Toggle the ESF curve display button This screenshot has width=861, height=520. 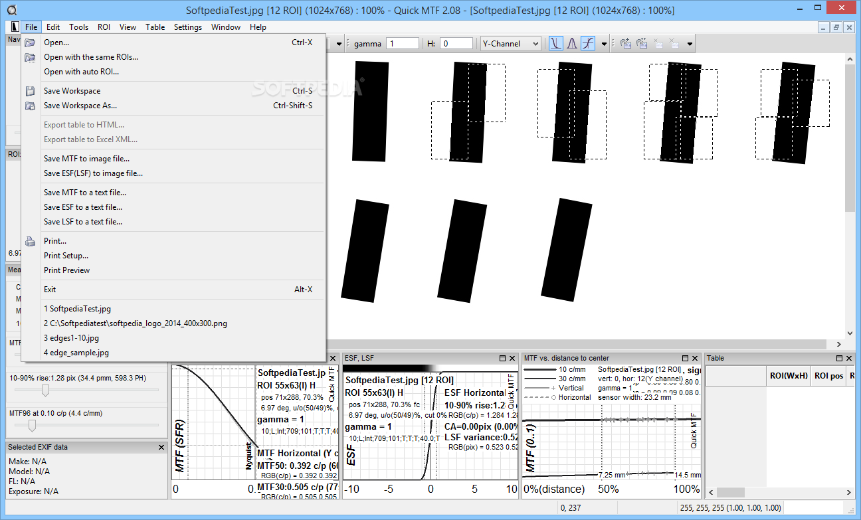(x=588, y=44)
